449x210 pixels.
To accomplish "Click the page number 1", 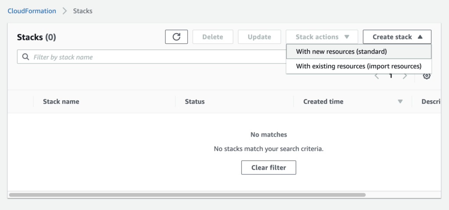I will 391,76.
